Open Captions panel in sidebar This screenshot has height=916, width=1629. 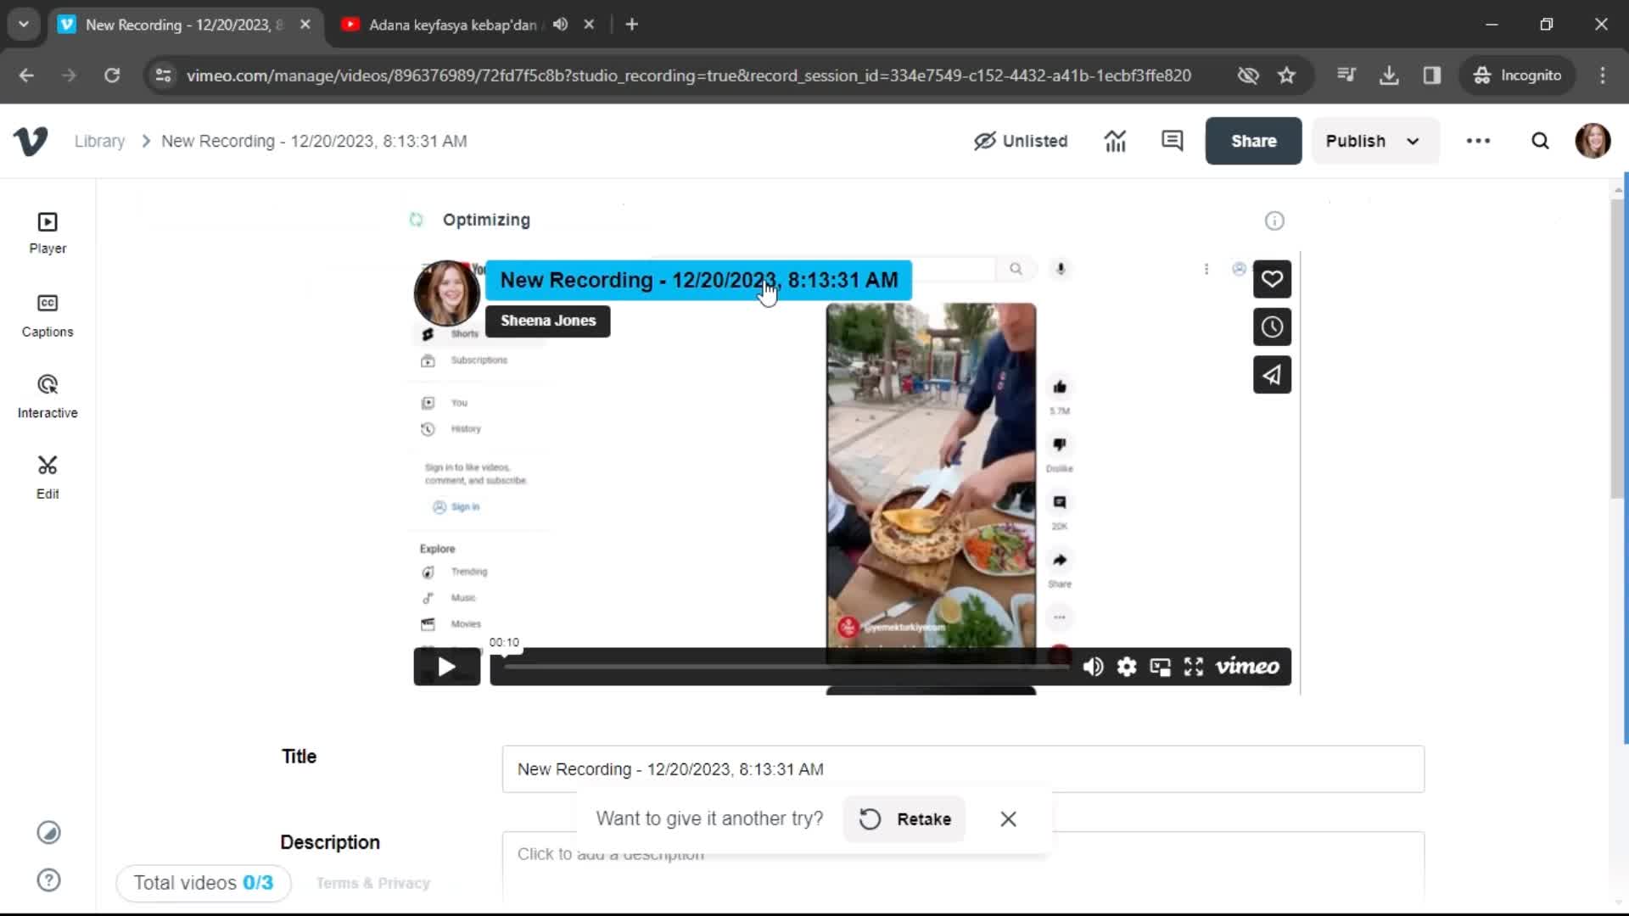(x=47, y=316)
